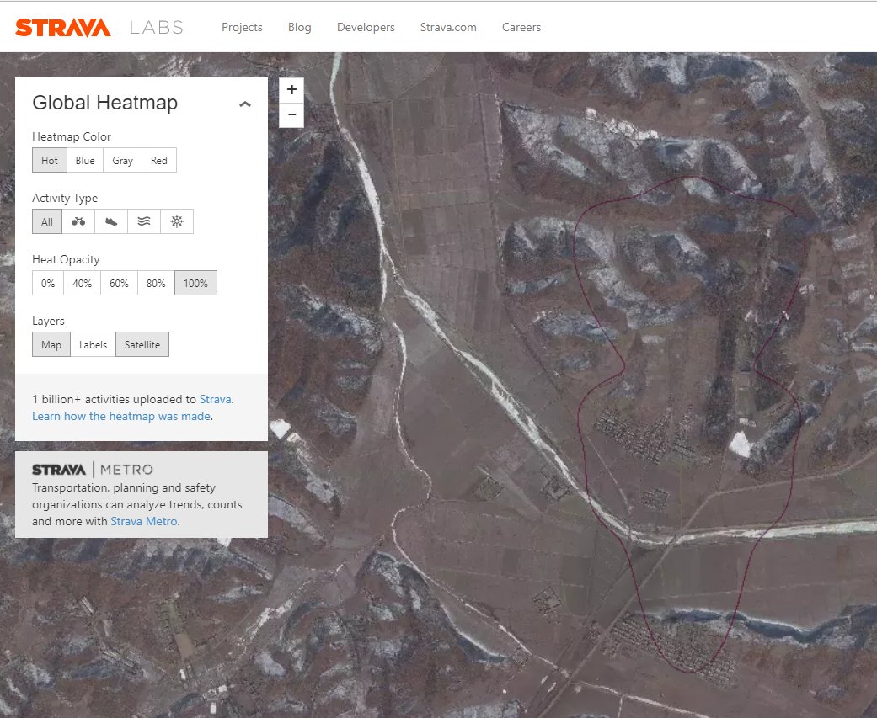This screenshot has height=718, width=877.
Task: Set heat opacity to 0%
Action: pyautogui.click(x=48, y=283)
